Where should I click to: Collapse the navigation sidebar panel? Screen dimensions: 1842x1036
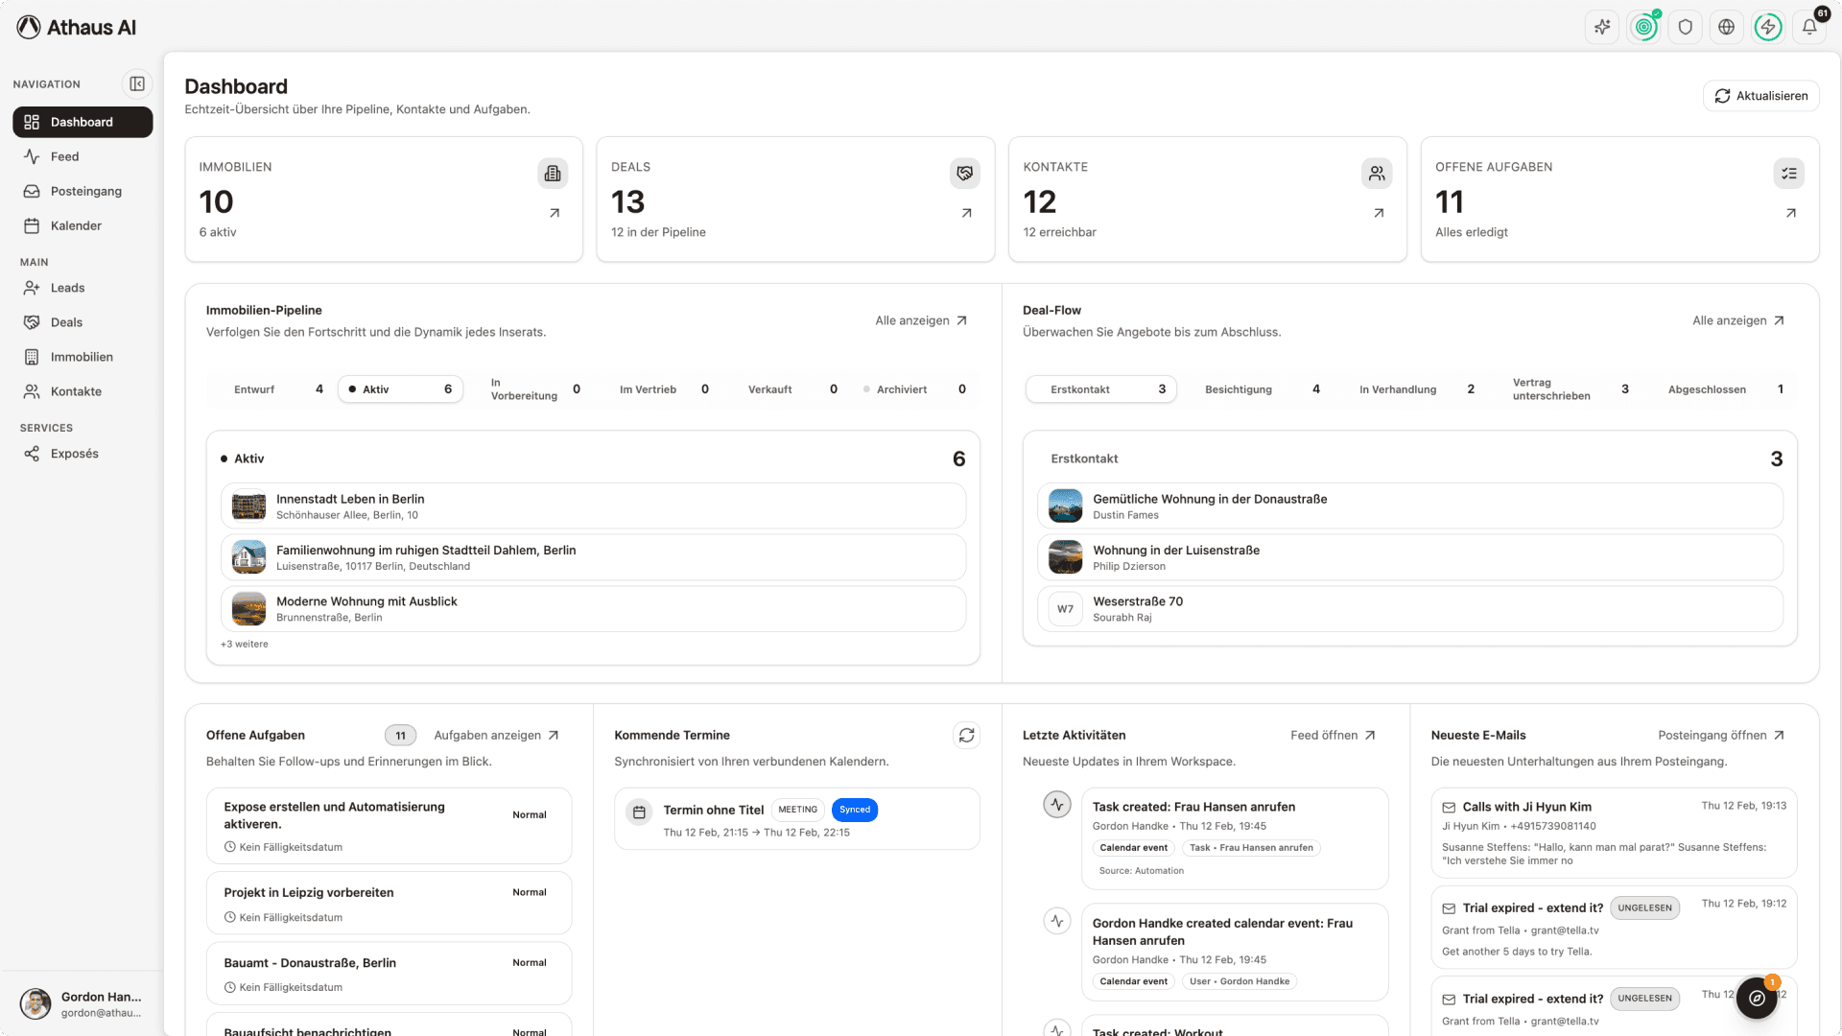[137, 84]
